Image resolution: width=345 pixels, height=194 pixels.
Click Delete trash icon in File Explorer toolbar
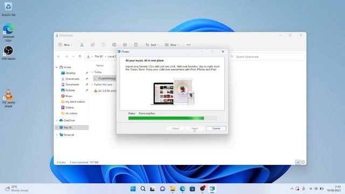click(x=136, y=45)
